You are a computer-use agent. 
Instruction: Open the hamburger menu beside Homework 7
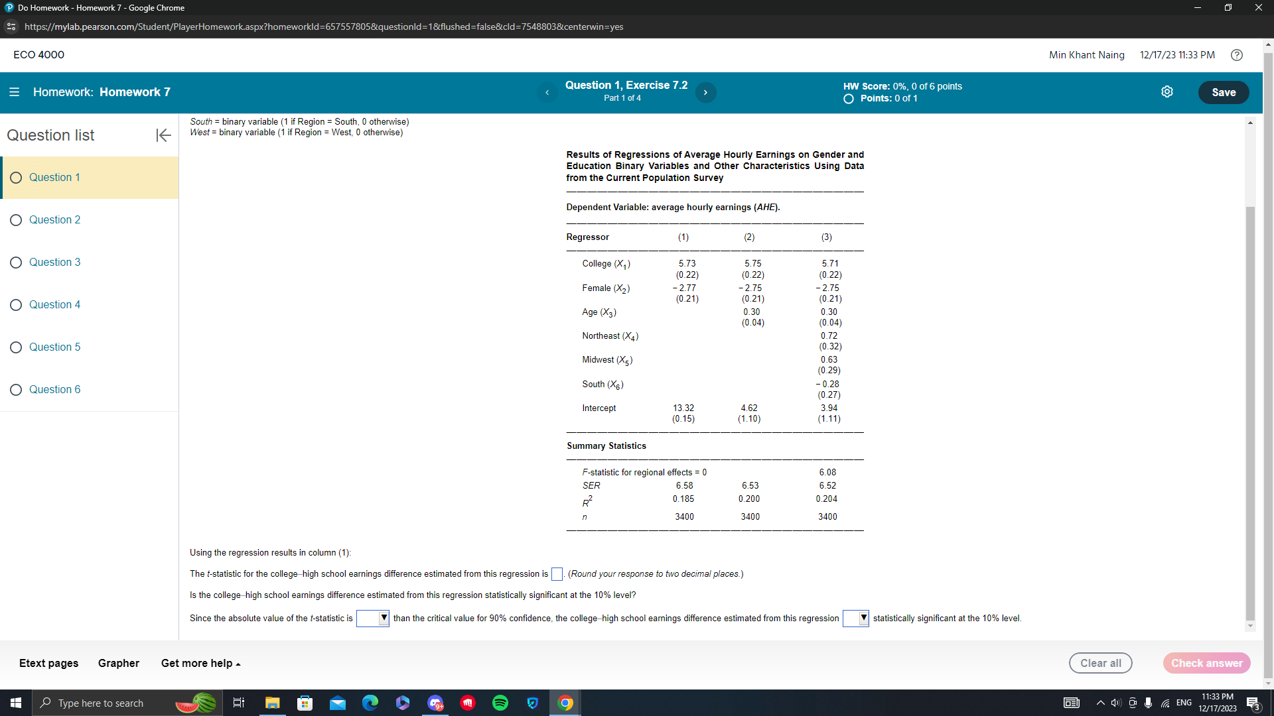15,92
